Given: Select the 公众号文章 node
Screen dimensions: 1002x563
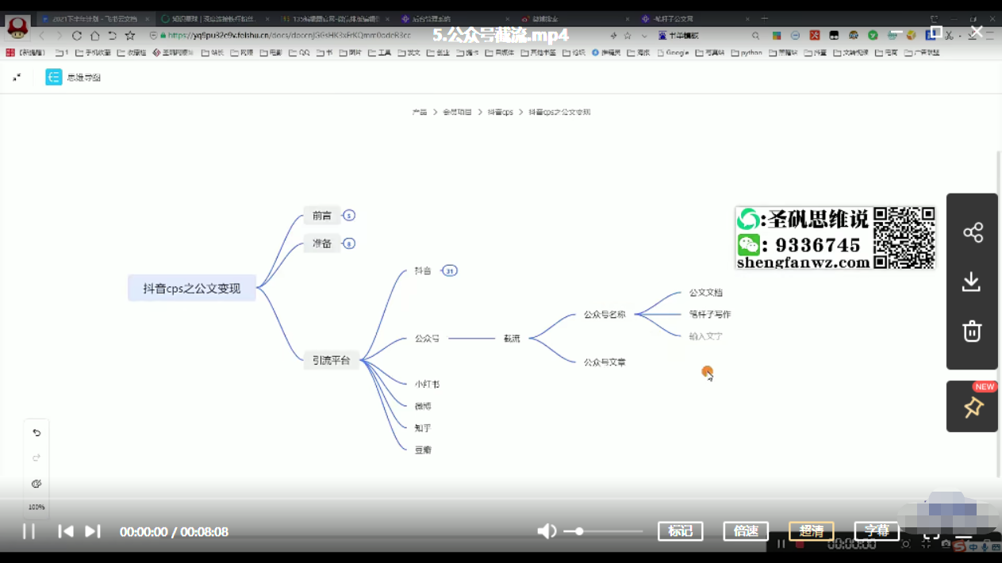Looking at the screenshot, I should [605, 362].
